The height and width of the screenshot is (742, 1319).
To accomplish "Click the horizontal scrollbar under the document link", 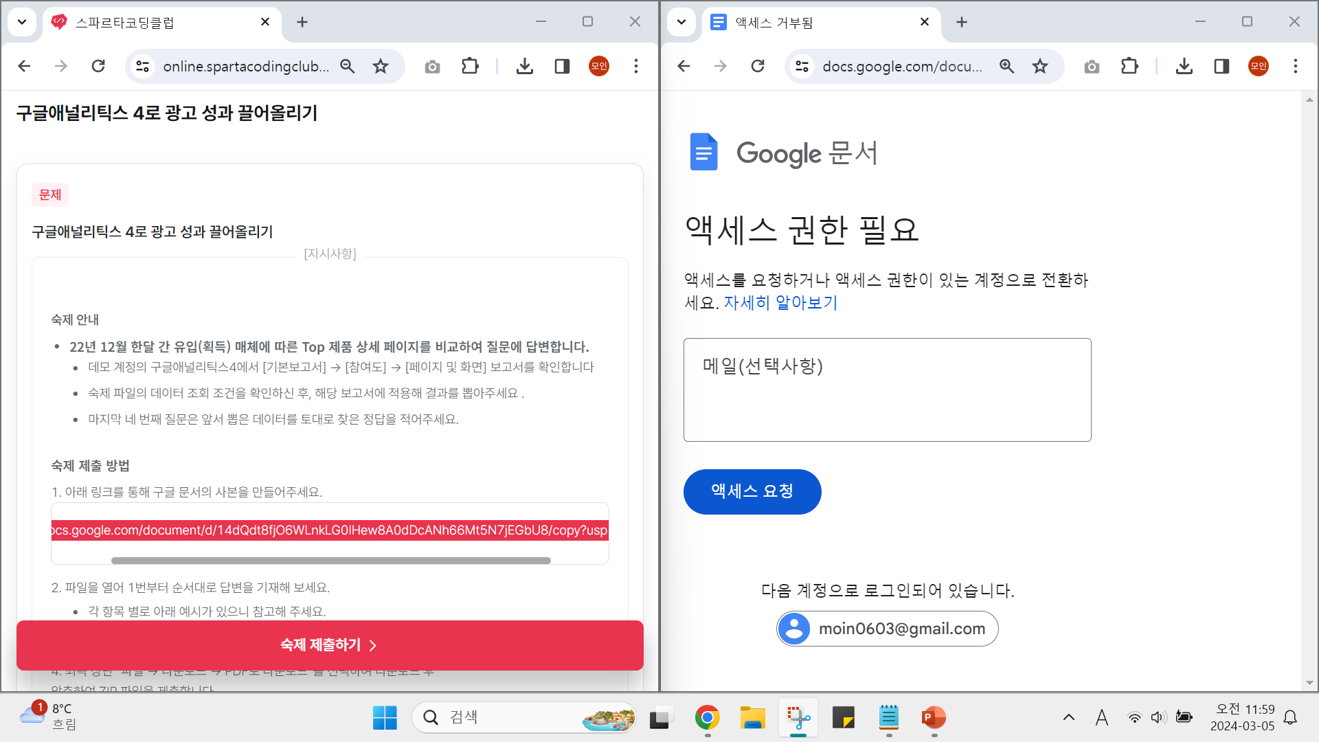I will [330, 561].
